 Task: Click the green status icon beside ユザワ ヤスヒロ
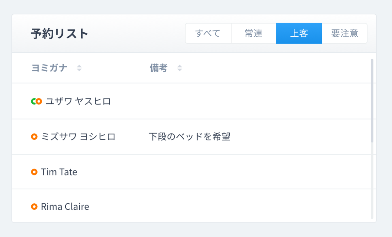click(33, 101)
